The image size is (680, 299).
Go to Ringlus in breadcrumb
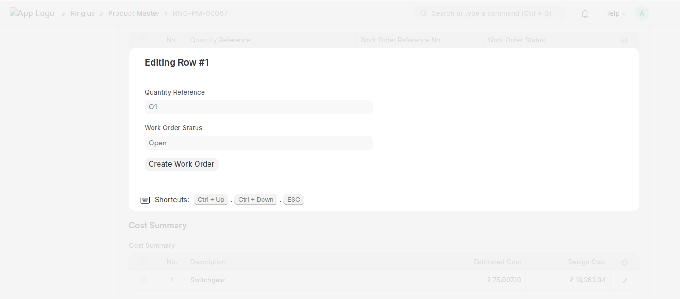82,13
